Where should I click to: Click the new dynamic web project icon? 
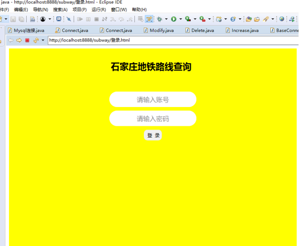coord(219,19)
